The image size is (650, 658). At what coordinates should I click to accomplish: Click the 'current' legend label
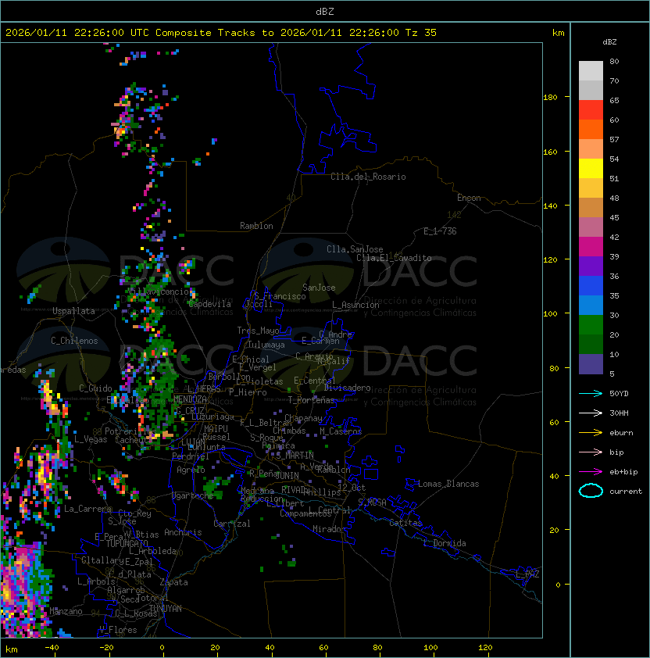pos(626,492)
